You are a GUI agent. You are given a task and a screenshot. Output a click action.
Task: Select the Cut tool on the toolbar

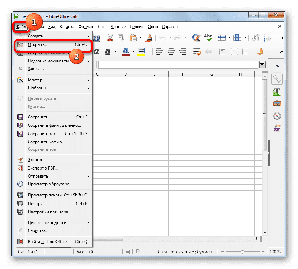coord(110,37)
